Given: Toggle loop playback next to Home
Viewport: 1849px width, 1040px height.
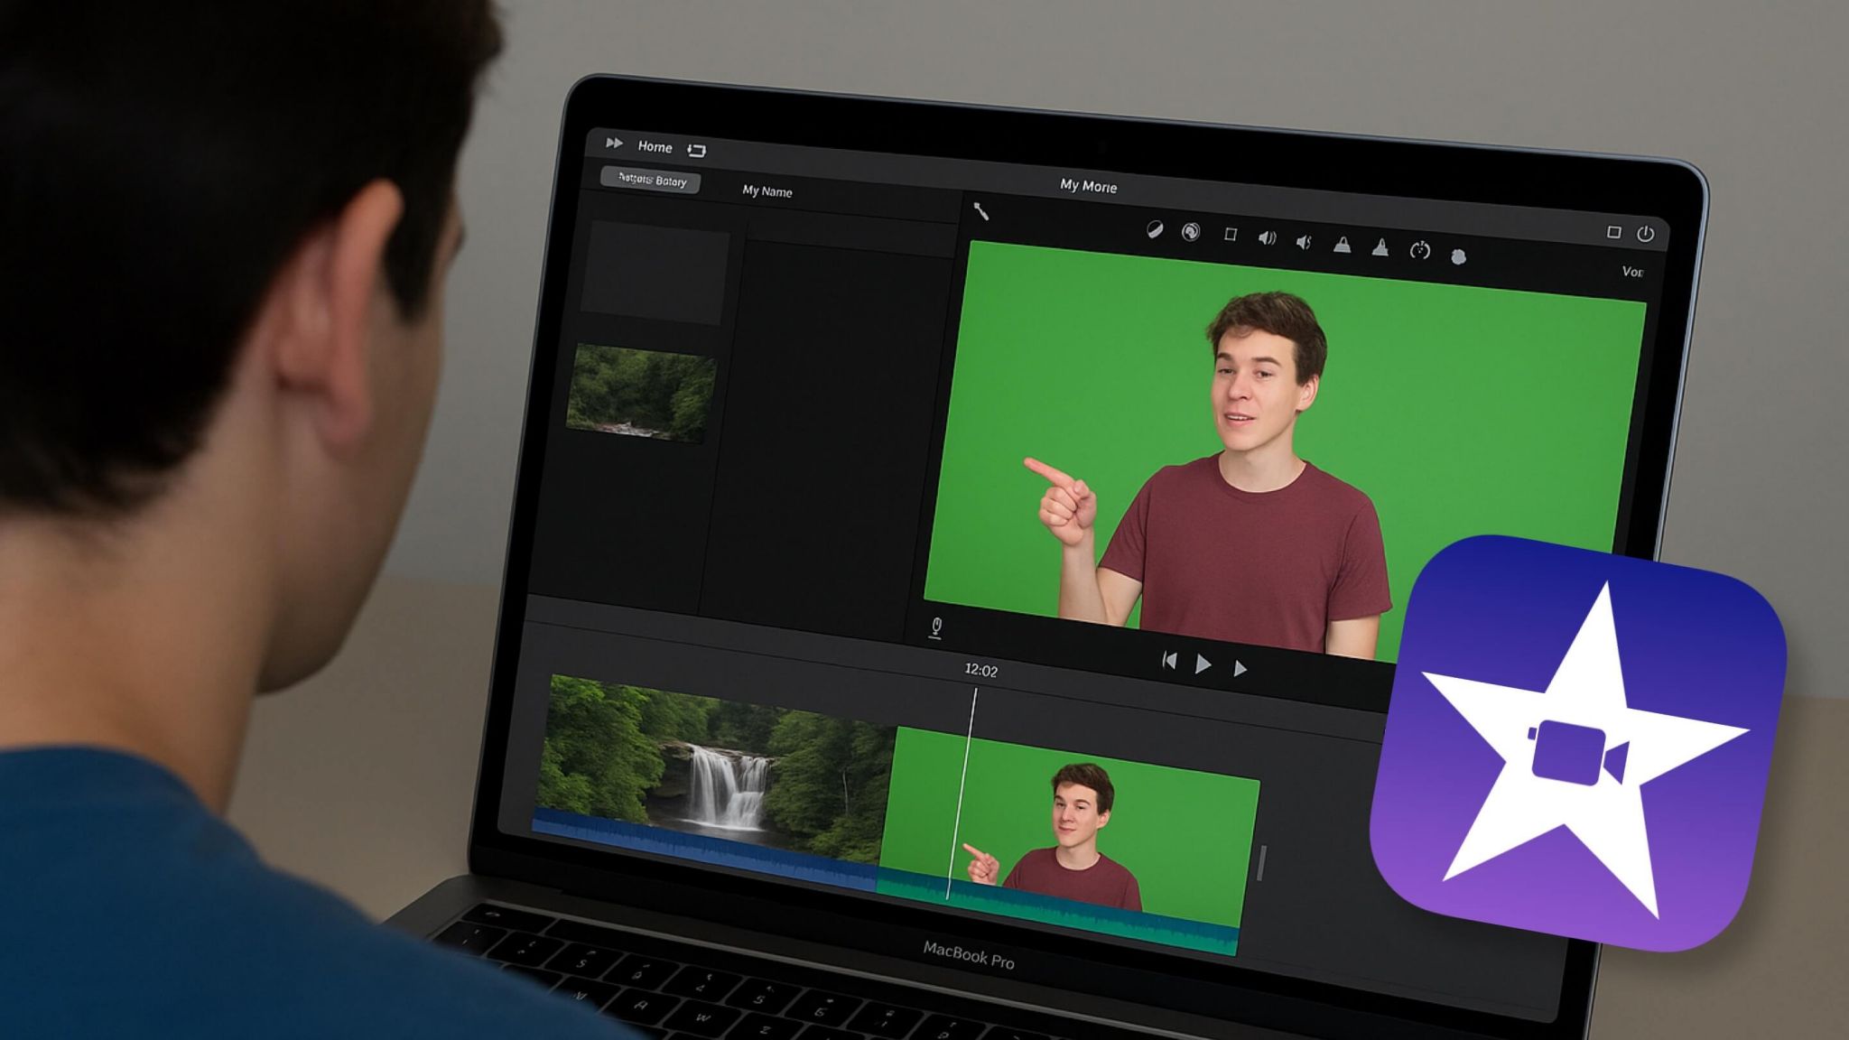Looking at the screenshot, I should (x=697, y=150).
